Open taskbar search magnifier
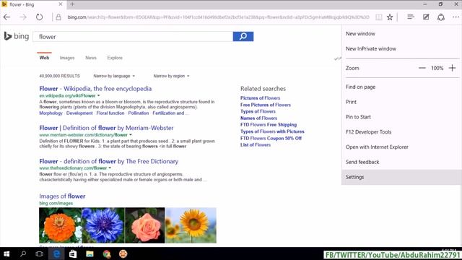 [23, 253]
